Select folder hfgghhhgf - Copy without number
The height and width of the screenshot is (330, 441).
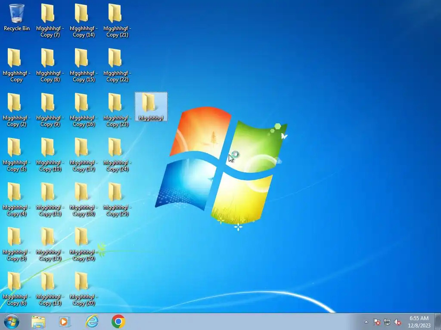click(x=16, y=65)
